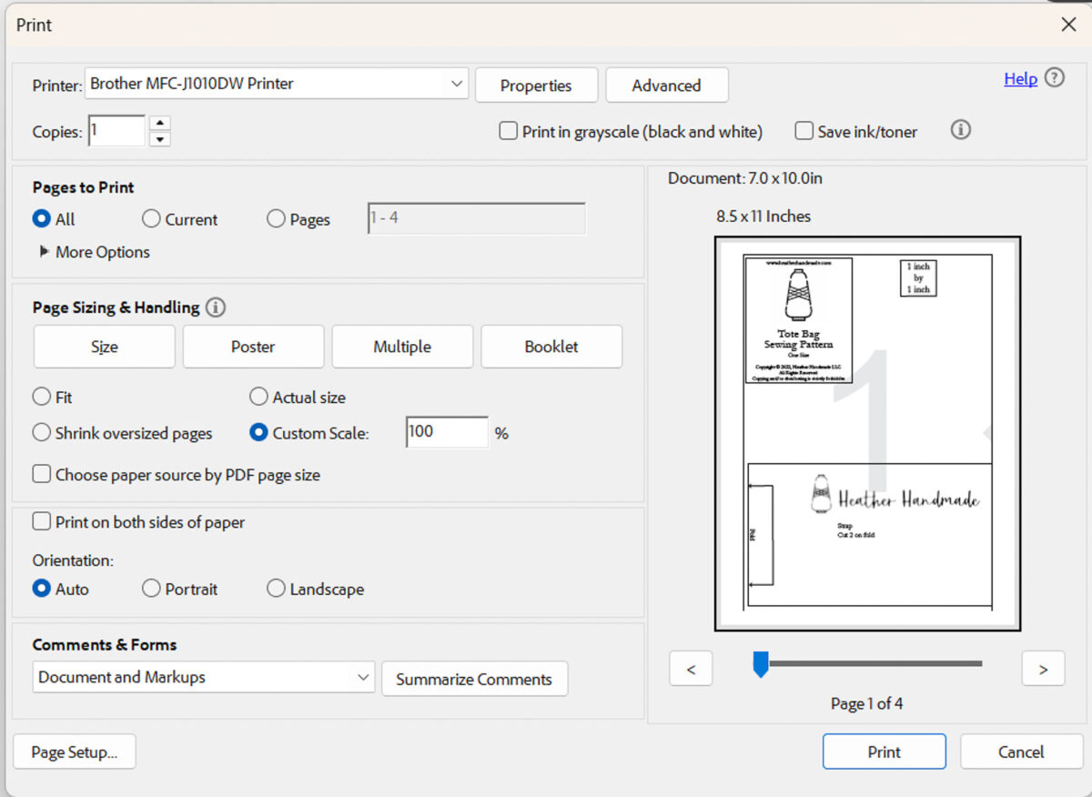Set orientation to Auto
Screen dimensions: 1092x797
[41, 589]
